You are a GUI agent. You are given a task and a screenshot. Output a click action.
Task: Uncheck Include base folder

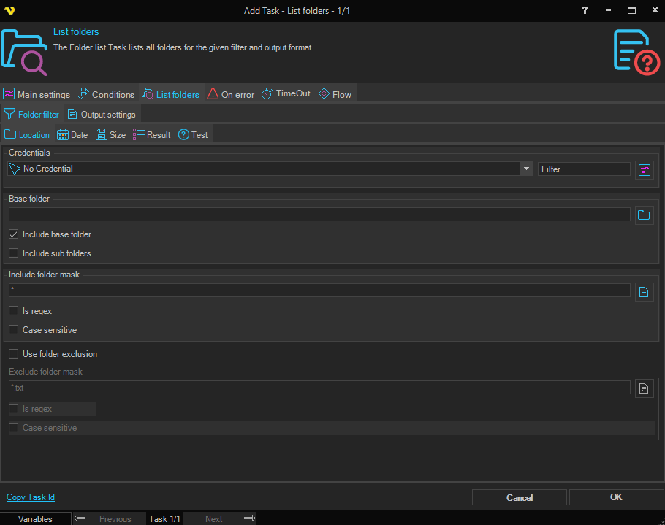click(14, 234)
